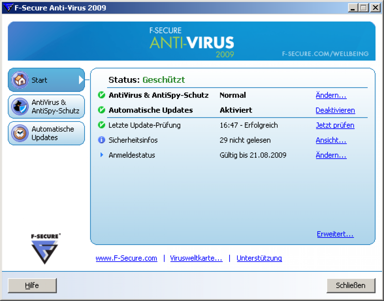This screenshot has width=384, height=301.
Task: Click green checkmark next to Automatische Updates
Action: 102,110
